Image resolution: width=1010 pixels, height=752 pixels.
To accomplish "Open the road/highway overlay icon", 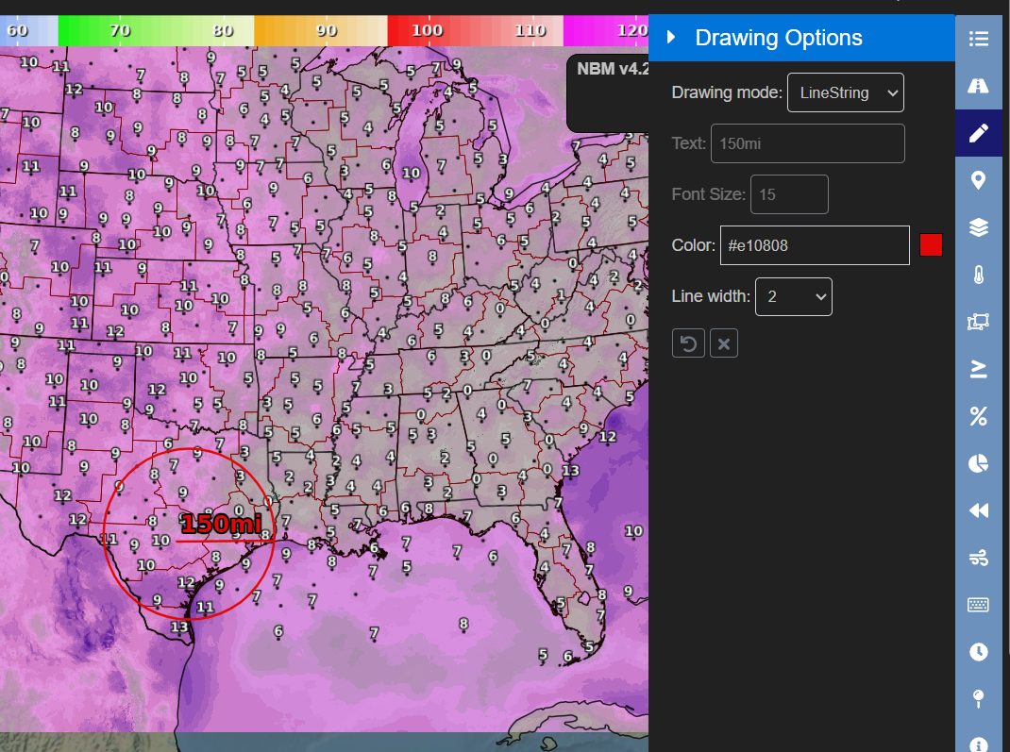I will [979, 86].
